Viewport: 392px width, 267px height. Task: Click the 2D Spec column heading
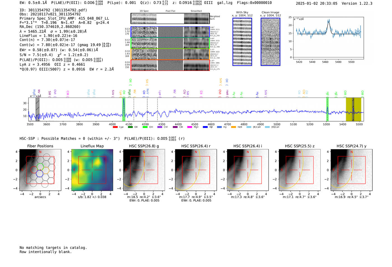(x=144, y=11)
